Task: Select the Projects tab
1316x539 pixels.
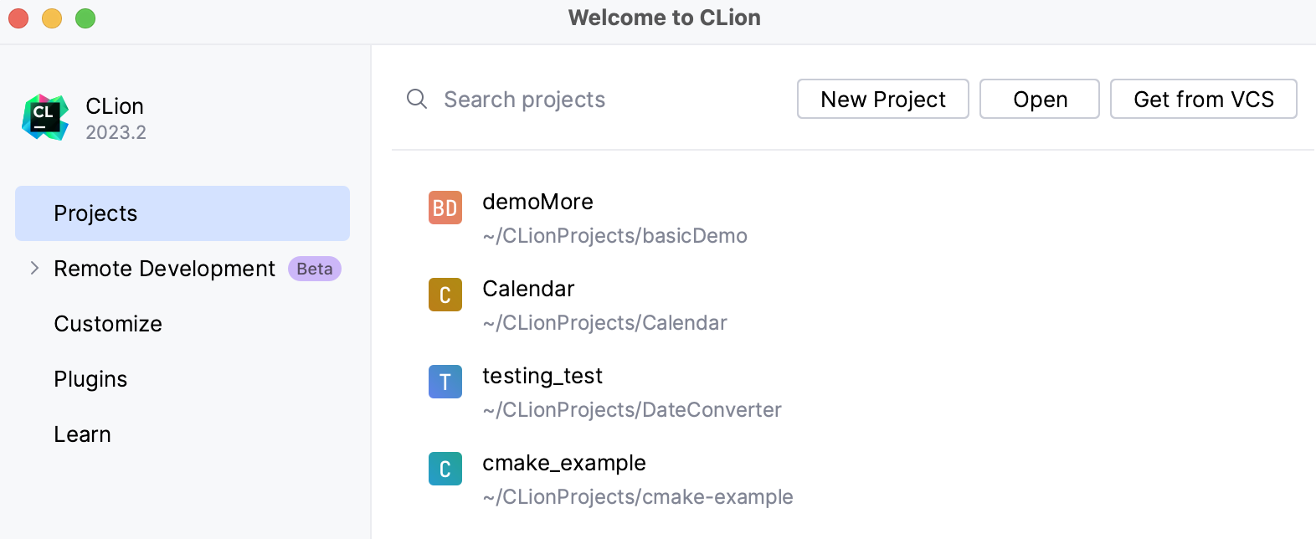Action: pyautogui.click(x=182, y=213)
